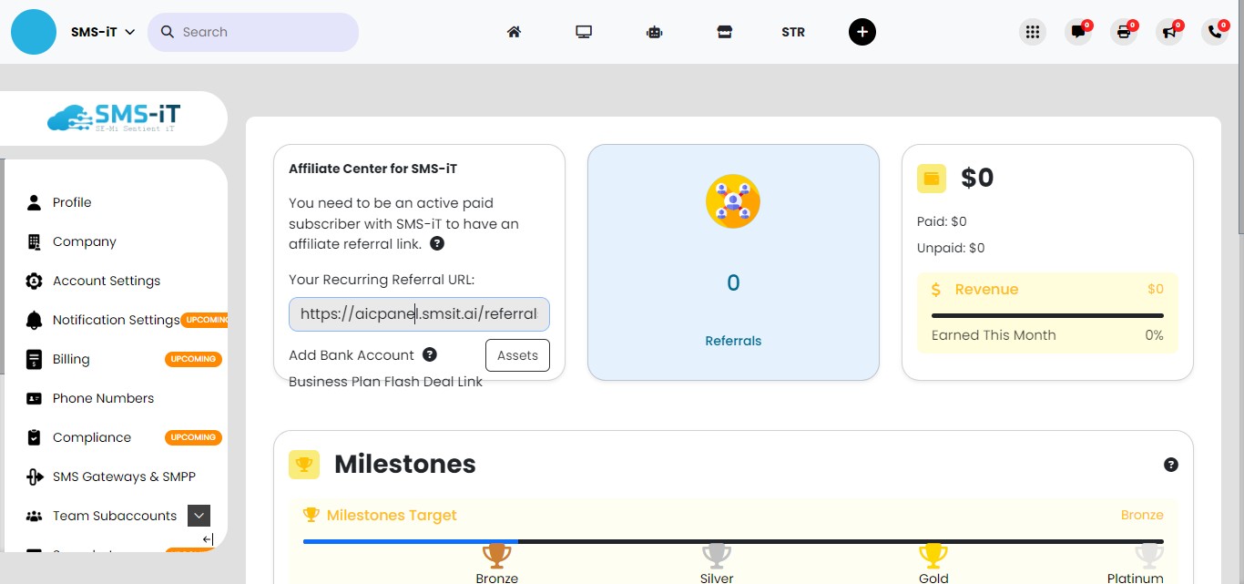Click the fax notifications icon
Image resolution: width=1244 pixels, height=584 pixels.
[x=1124, y=32]
